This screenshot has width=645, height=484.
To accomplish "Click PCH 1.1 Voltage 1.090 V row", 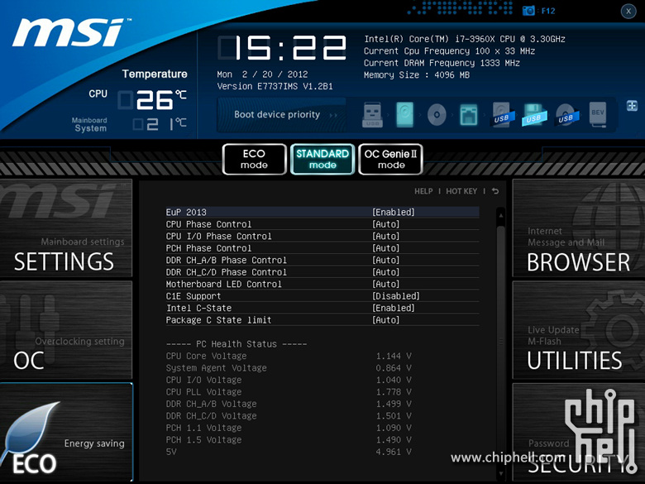I will pos(289,427).
